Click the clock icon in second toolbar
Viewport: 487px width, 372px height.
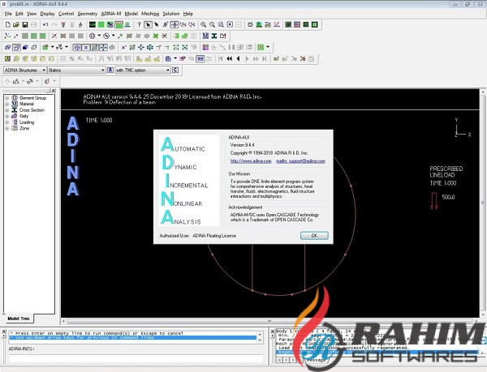point(106,36)
